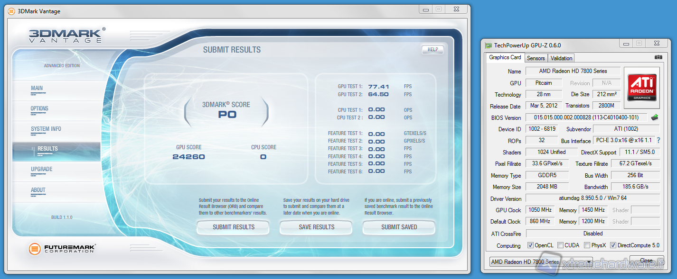Click the BIOS save chip icon
This screenshot has width=677, height=279.
tap(655, 117)
